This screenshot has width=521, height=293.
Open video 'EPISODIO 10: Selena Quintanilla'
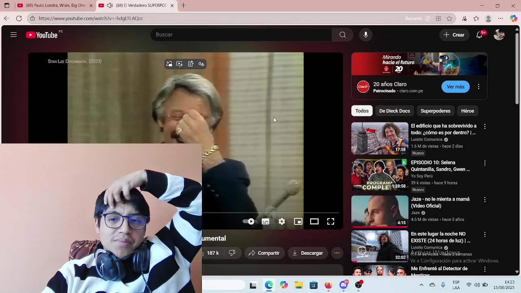(x=440, y=166)
